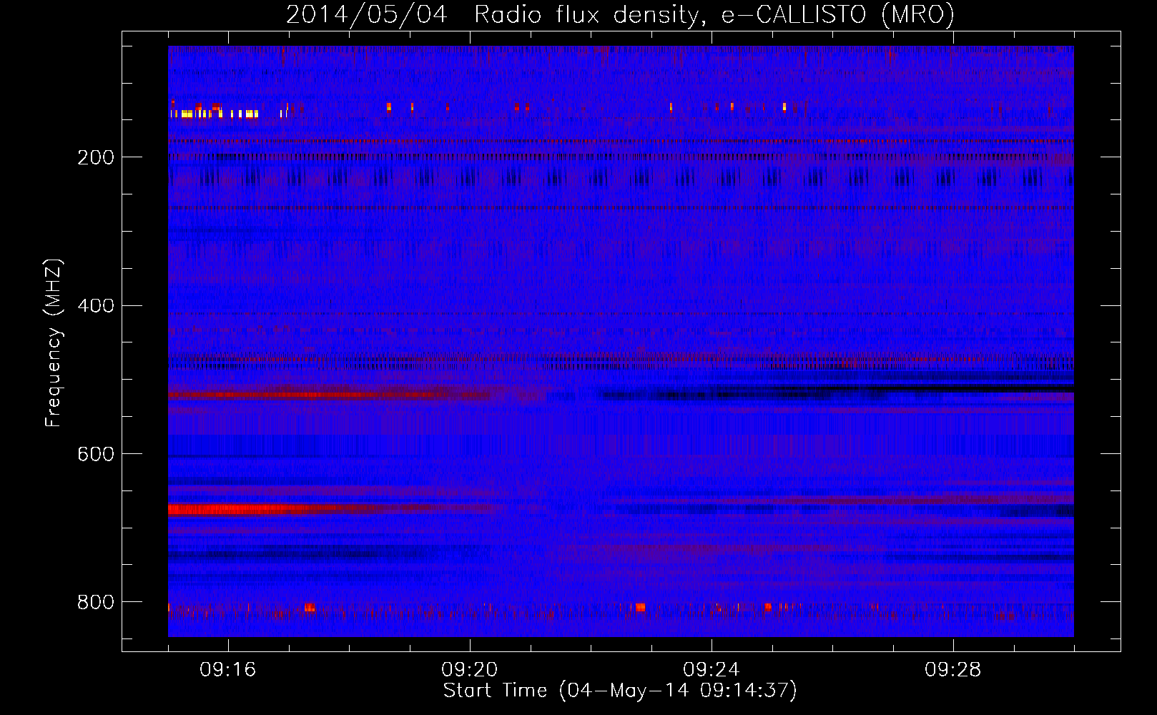Click the 09:20 time tick label
The image size is (1157, 715).
tap(470, 670)
